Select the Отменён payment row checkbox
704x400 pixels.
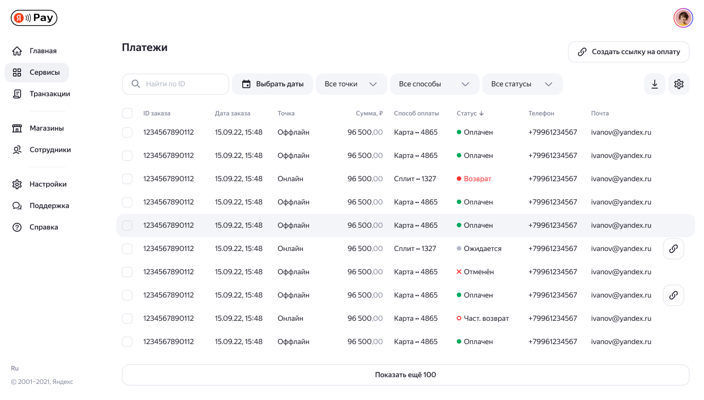click(x=127, y=272)
